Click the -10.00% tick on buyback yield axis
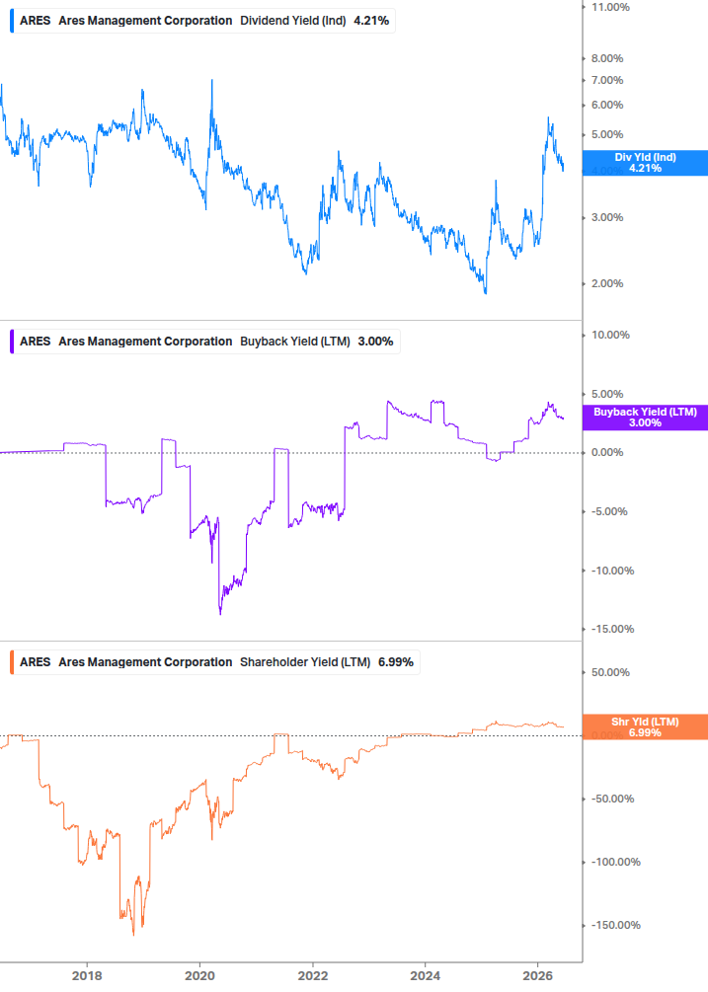This screenshot has width=708, height=992. point(612,571)
